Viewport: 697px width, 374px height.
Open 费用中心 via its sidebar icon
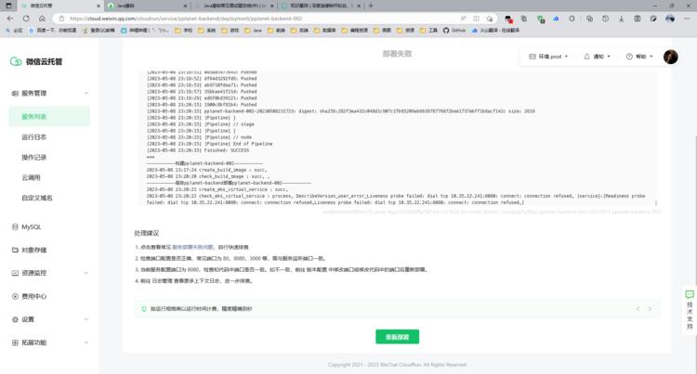[15, 296]
